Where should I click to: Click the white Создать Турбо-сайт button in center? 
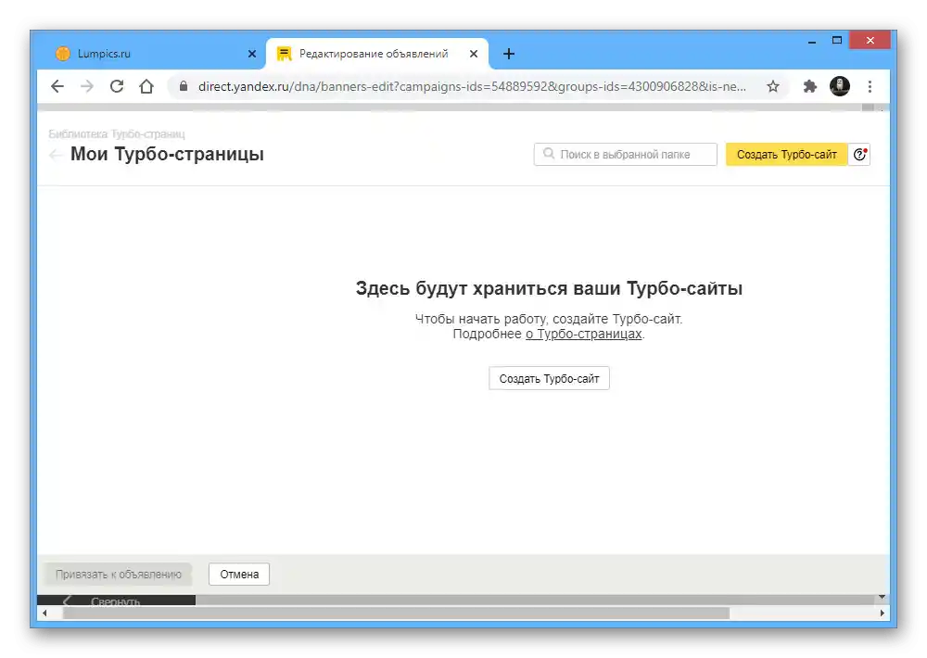(549, 378)
